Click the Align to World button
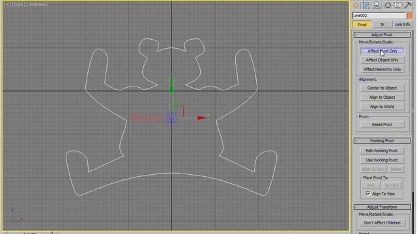417x234 pixels. pos(382,107)
